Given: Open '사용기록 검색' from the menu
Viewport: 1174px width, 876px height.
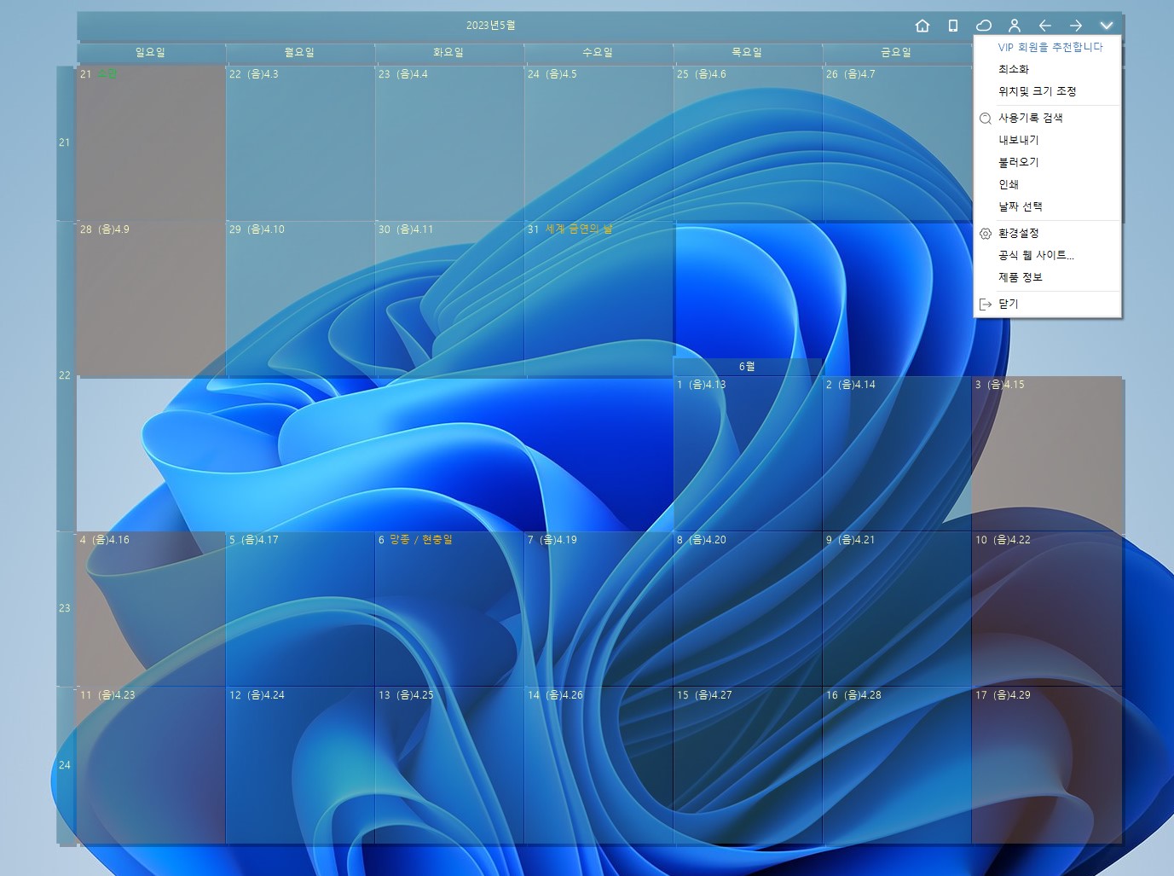Looking at the screenshot, I should coord(1048,118).
